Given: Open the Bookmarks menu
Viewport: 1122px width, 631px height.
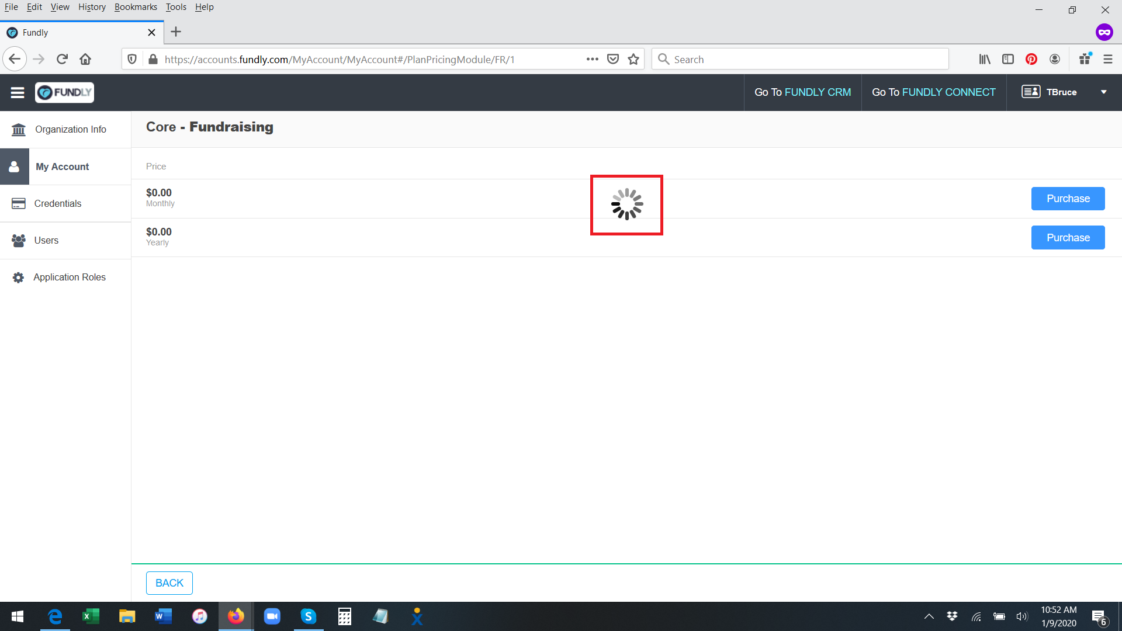Looking at the screenshot, I should [x=136, y=7].
